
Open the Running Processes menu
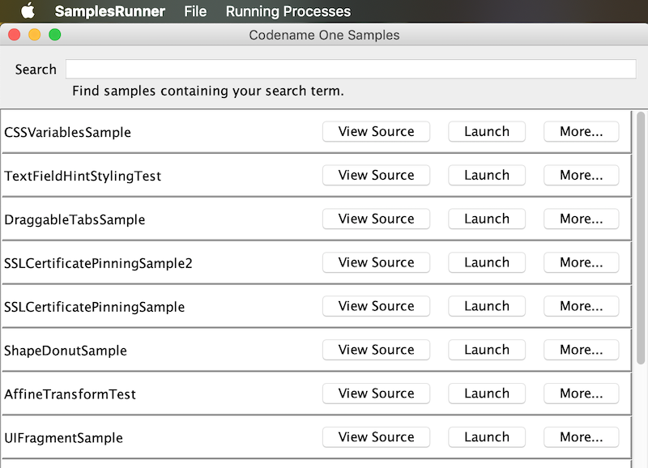tap(288, 11)
